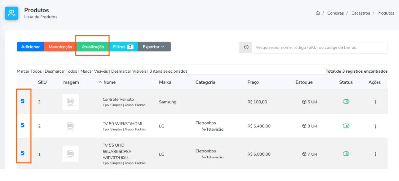
Task: Expand the Exportar dropdown button
Action: [154, 47]
